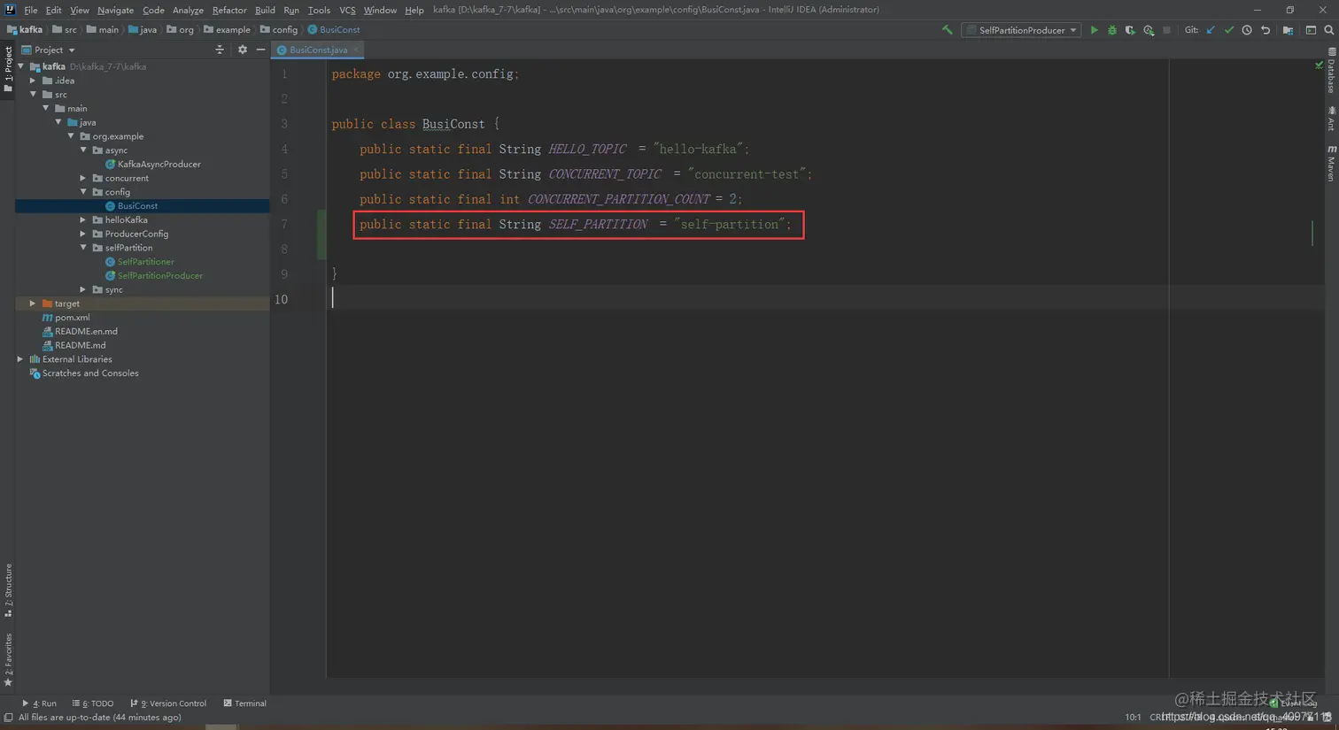1339x730 pixels.
Task: Hide Project panel with minus icon
Action: click(x=260, y=50)
